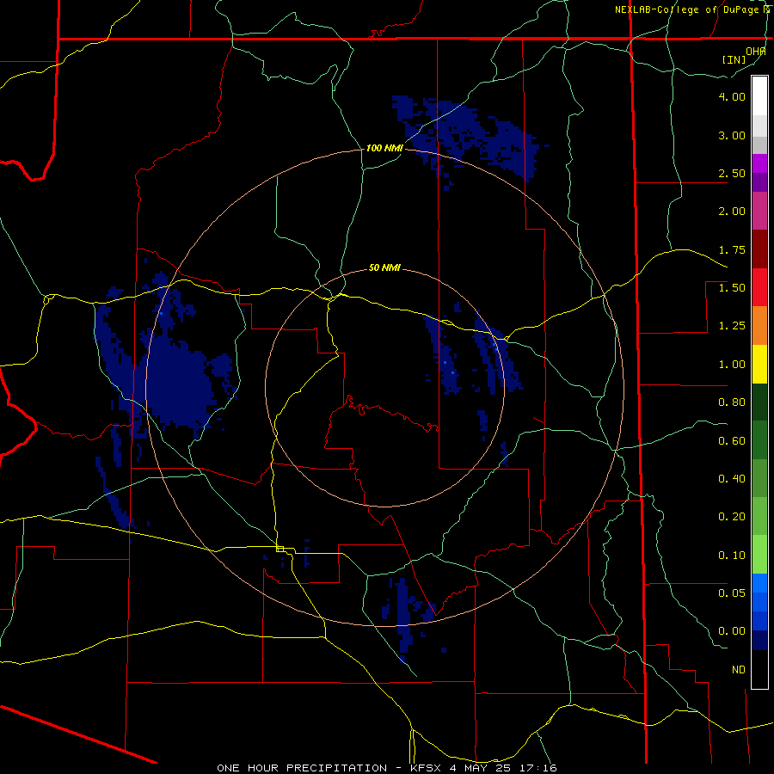This screenshot has height=774, width=774.
Task: Pick the pink legend color swatch
Action: 759,211
